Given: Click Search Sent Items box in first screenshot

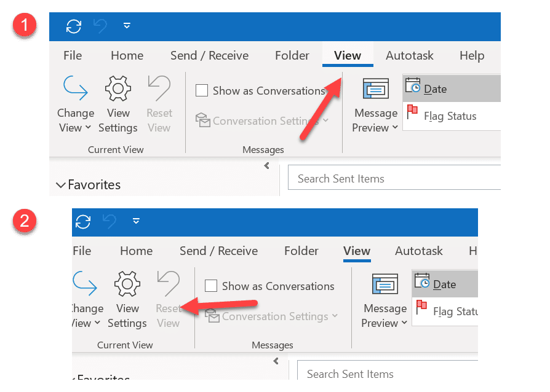Looking at the screenshot, I should pos(394,177).
